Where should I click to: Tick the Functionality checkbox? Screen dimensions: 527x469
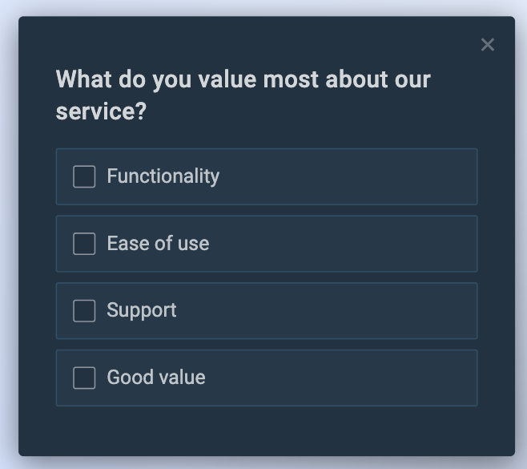pyautogui.click(x=84, y=176)
